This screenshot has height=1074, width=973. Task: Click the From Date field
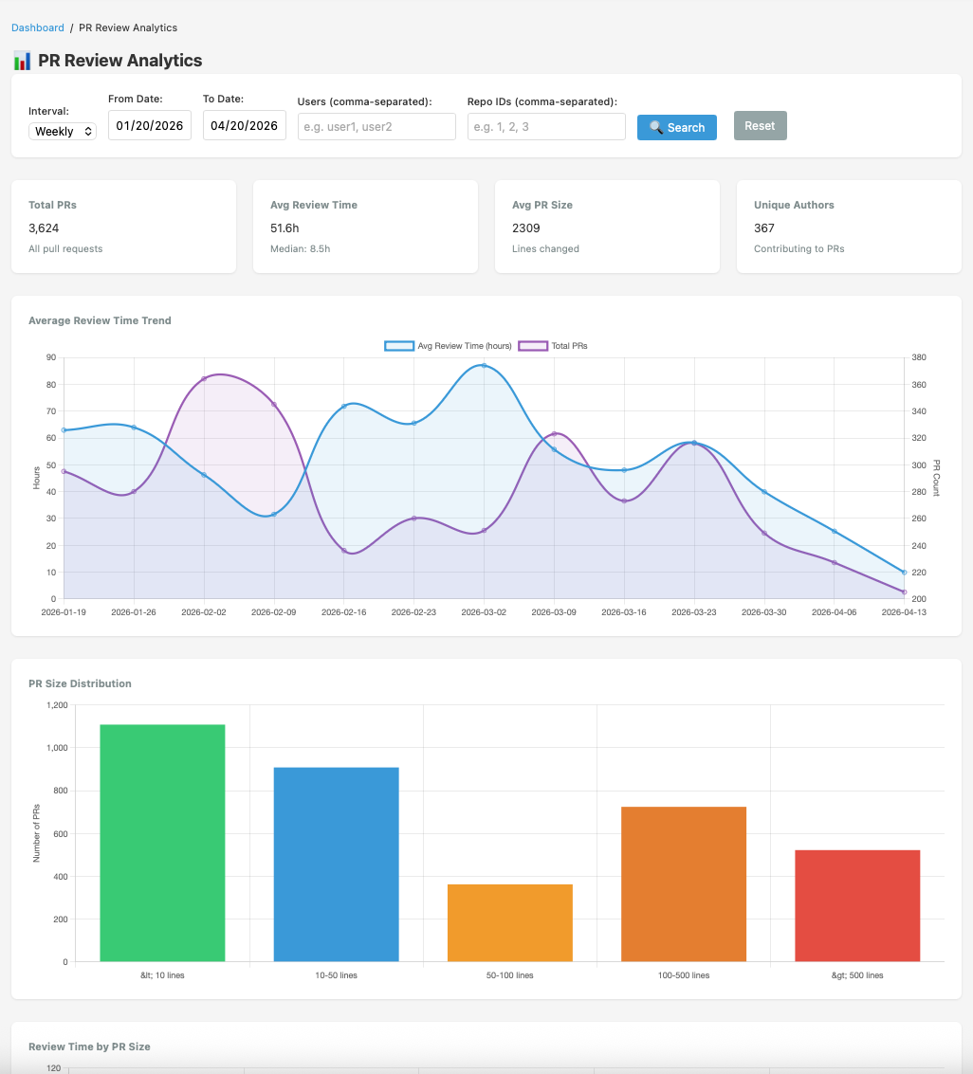click(x=150, y=125)
